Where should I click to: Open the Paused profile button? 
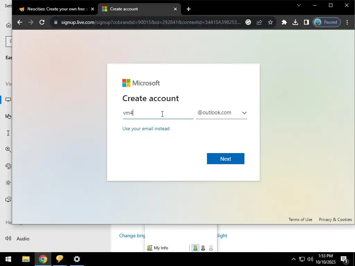point(327,22)
